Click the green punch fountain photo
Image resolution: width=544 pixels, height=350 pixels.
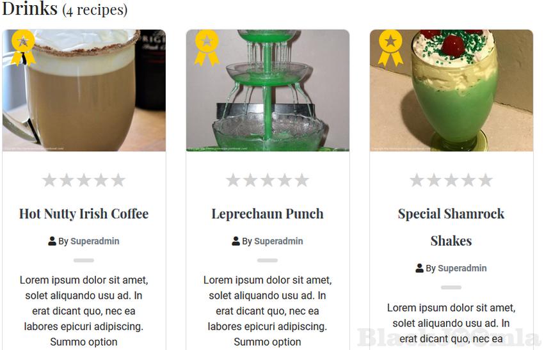point(268,90)
